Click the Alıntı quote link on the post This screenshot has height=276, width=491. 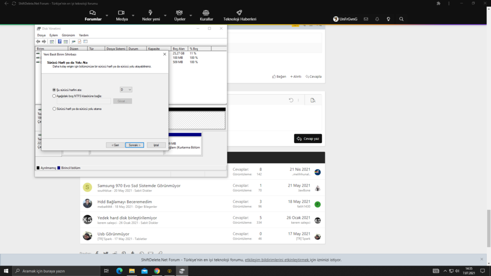coord(296,77)
